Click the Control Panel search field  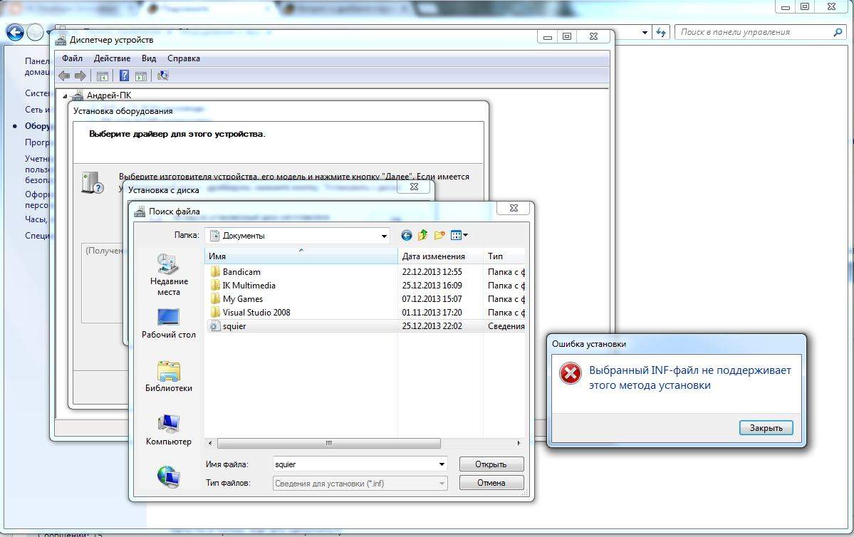754,32
